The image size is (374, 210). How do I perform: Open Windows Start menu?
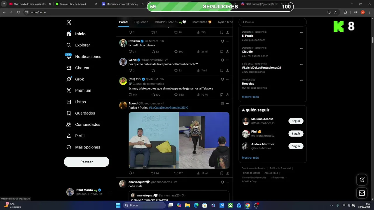coord(118,205)
